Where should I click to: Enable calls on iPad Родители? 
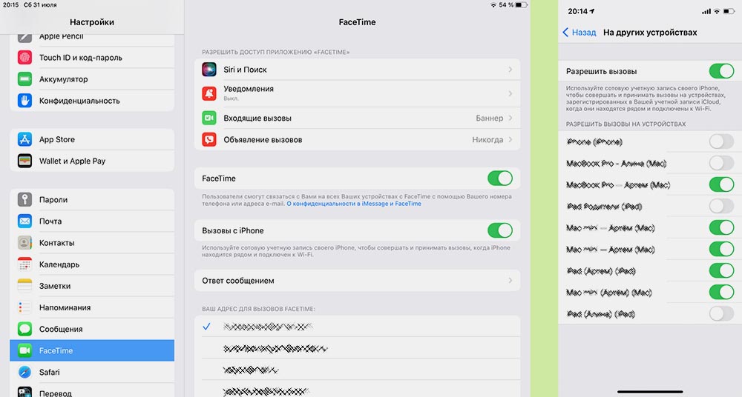pyautogui.click(x=722, y=206)
